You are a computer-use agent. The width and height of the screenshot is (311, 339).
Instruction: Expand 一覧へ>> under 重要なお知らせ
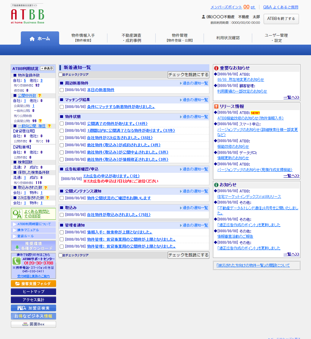291,97
